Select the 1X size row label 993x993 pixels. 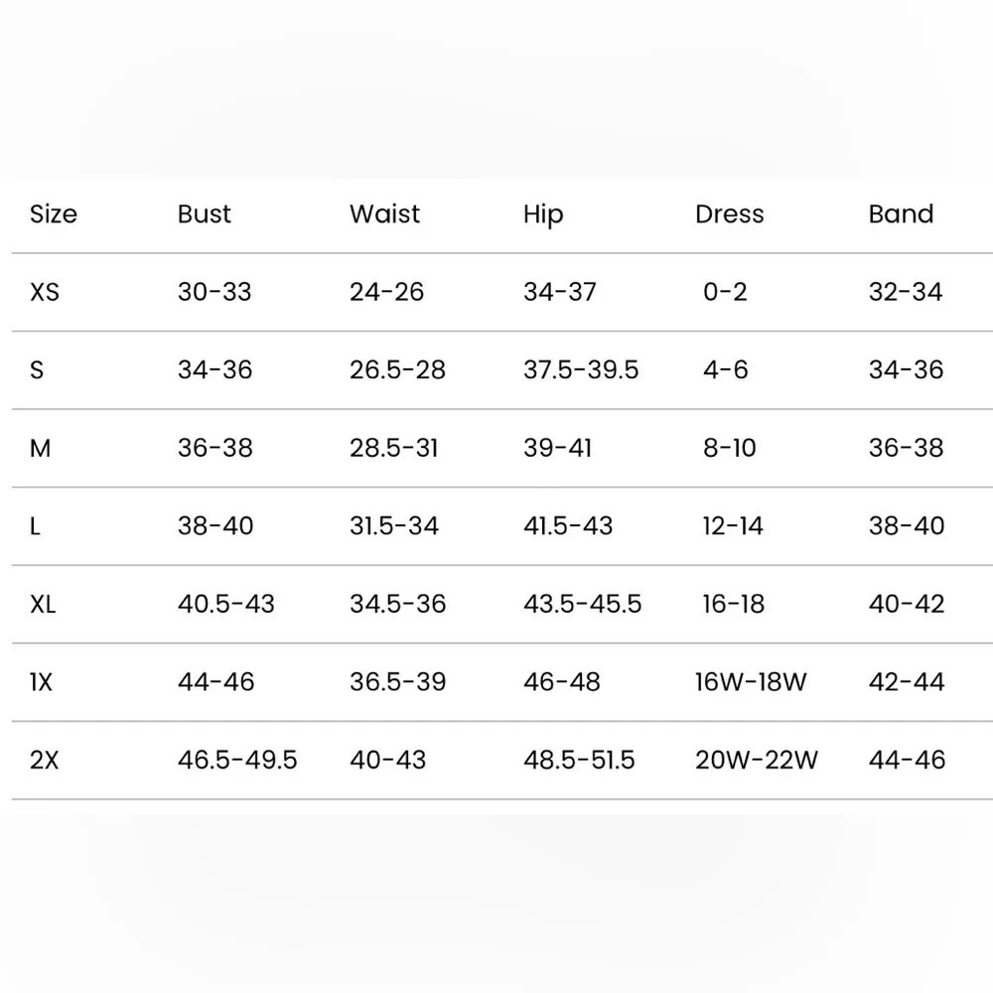click(x=43, y=682)
